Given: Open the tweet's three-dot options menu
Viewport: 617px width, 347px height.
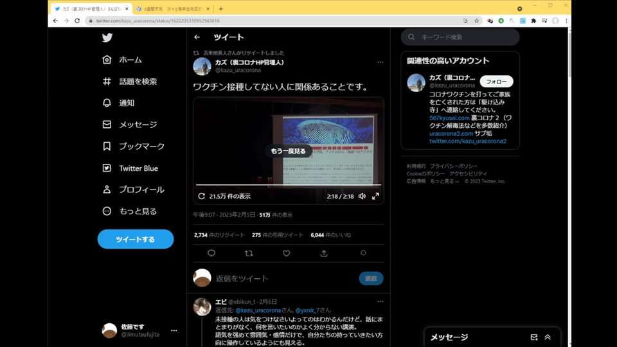Looking at the screenshot, I should point(380,62).
